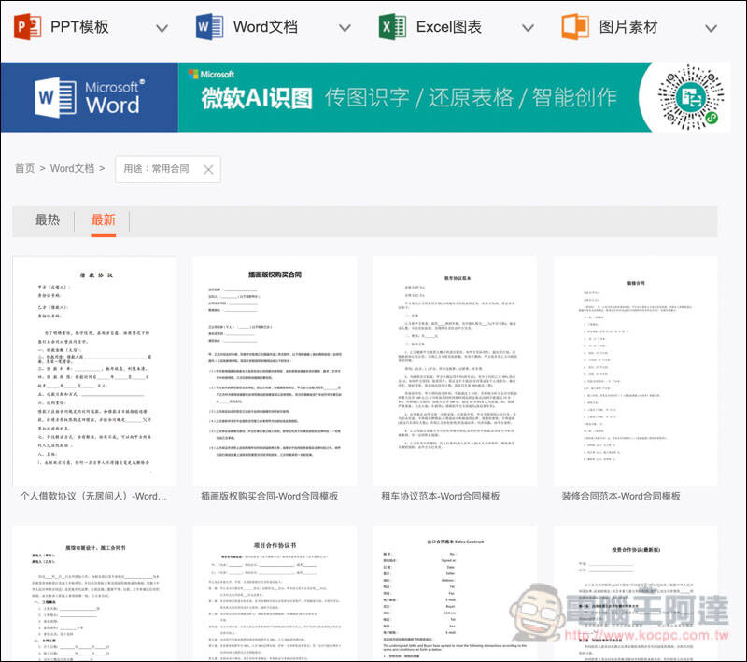Click the Microsoft logo above 微软AI识图
The height and width of the screenshot is (662, 747).
(x=211, y=75)
